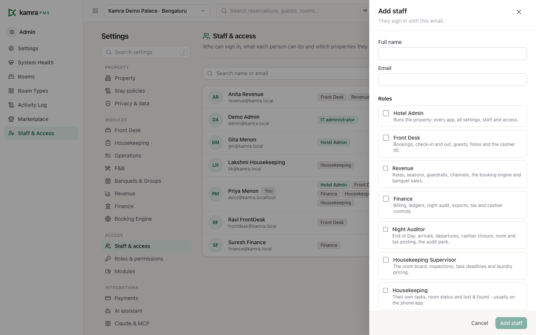Screen dimensions: 536x335
Task: Tick the Front Desk role checkbox
Action: coord(386,138)
